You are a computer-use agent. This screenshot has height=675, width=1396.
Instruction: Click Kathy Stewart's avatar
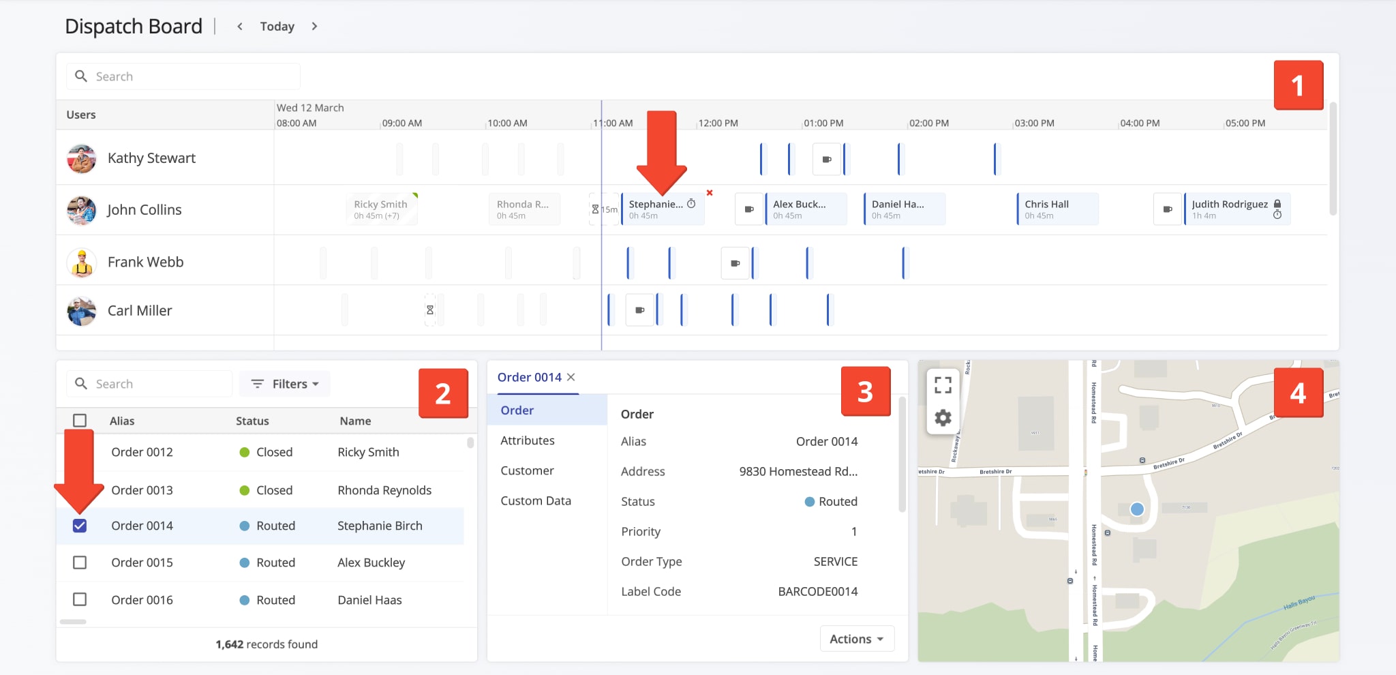[x=82, y=158]
